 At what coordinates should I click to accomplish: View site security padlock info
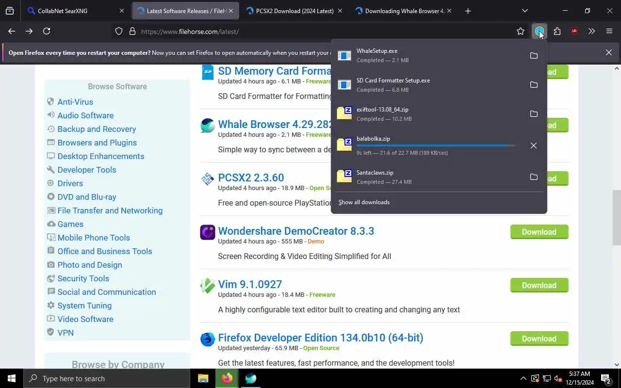[x=132, y=31]
